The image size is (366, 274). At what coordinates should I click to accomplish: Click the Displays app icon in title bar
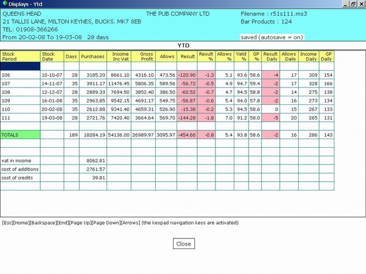[5, 4]
